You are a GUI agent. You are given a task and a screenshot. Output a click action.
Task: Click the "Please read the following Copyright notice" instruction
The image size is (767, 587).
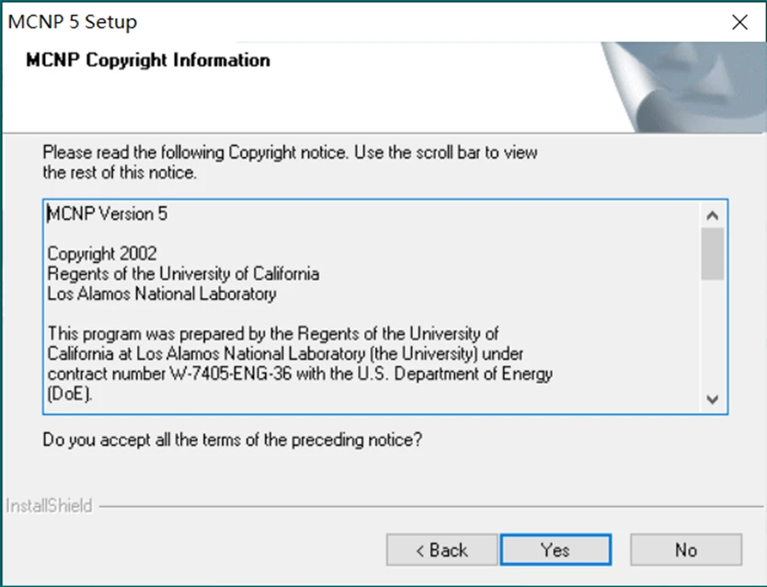(290, 153)
